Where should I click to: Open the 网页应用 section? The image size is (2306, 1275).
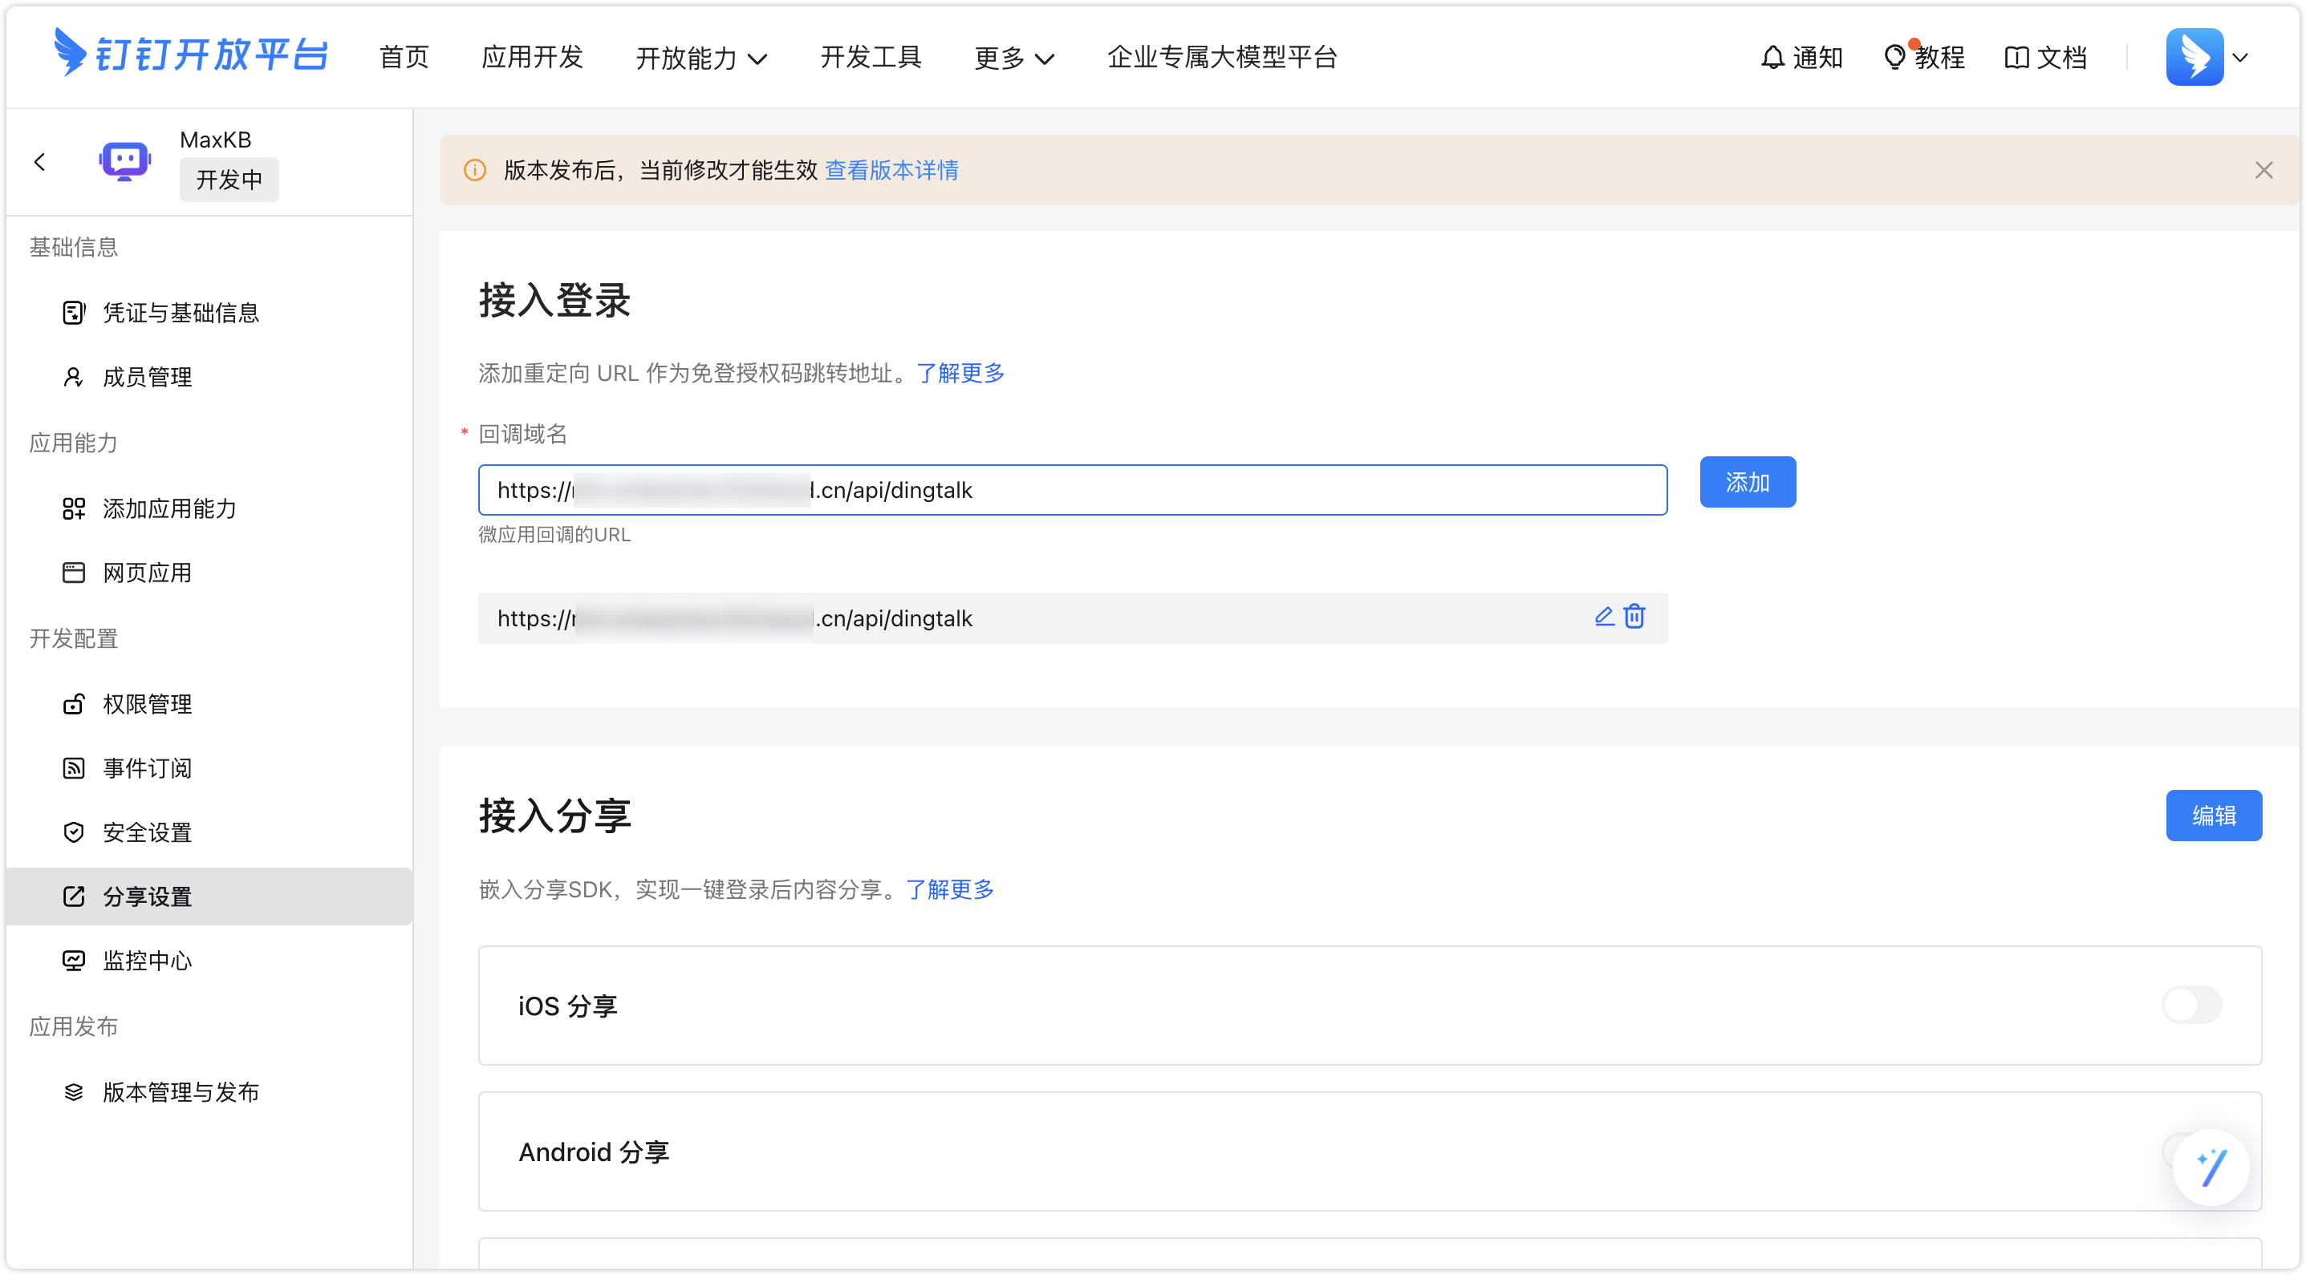pyautogui.click(x=146, y=573)
